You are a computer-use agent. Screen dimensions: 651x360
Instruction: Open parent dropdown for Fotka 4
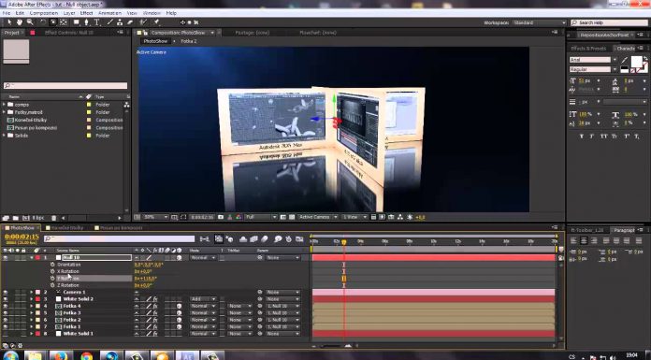point(282,306)
